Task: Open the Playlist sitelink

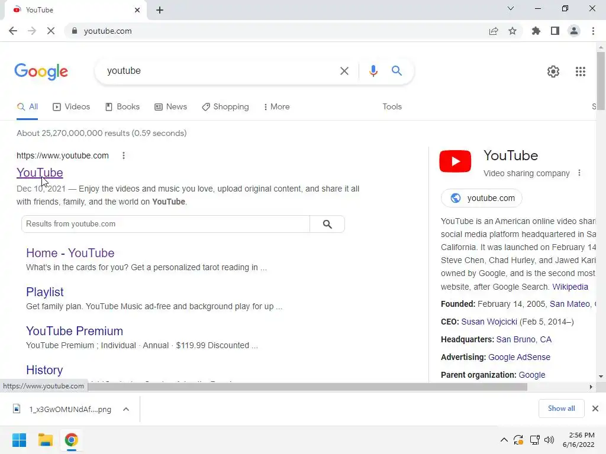Action: (45, 292)
